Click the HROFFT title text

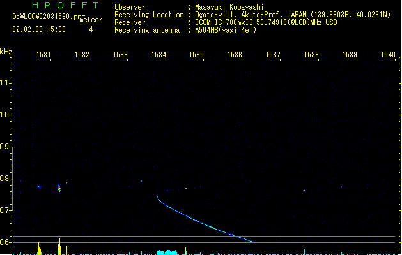(65, 5)
